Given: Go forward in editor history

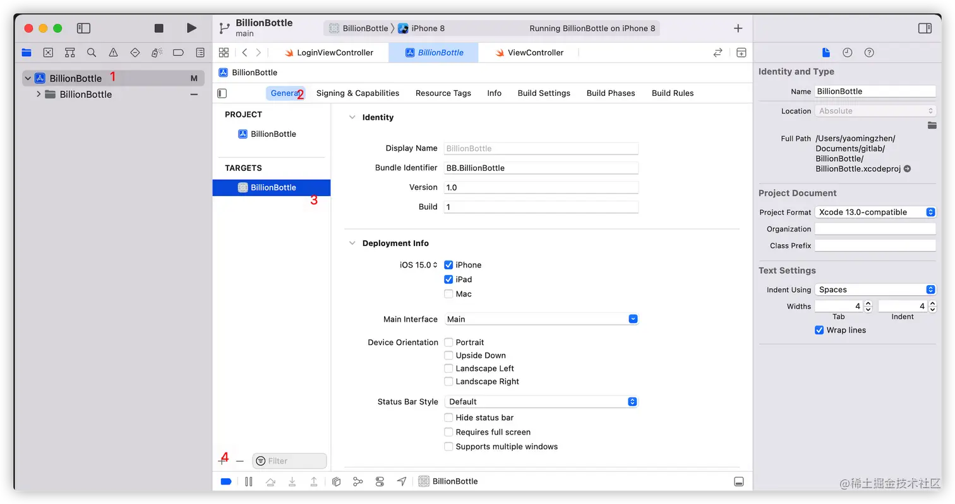Looking at the screenshot, I should pos(258,52).
